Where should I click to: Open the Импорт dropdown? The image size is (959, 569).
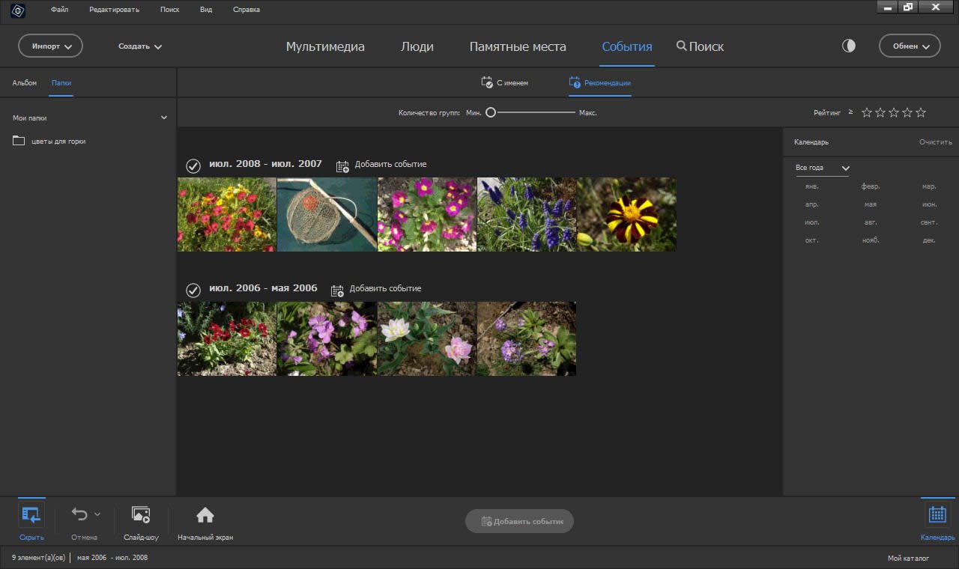click(50, 46)
